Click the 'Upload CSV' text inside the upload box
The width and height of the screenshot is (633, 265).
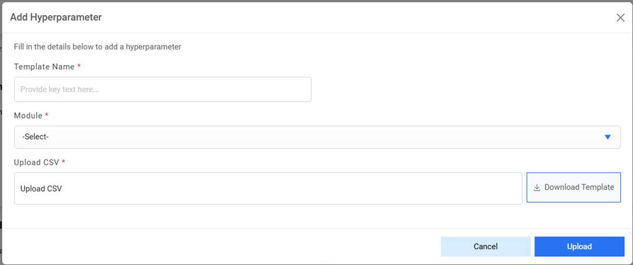coord(41,189)
